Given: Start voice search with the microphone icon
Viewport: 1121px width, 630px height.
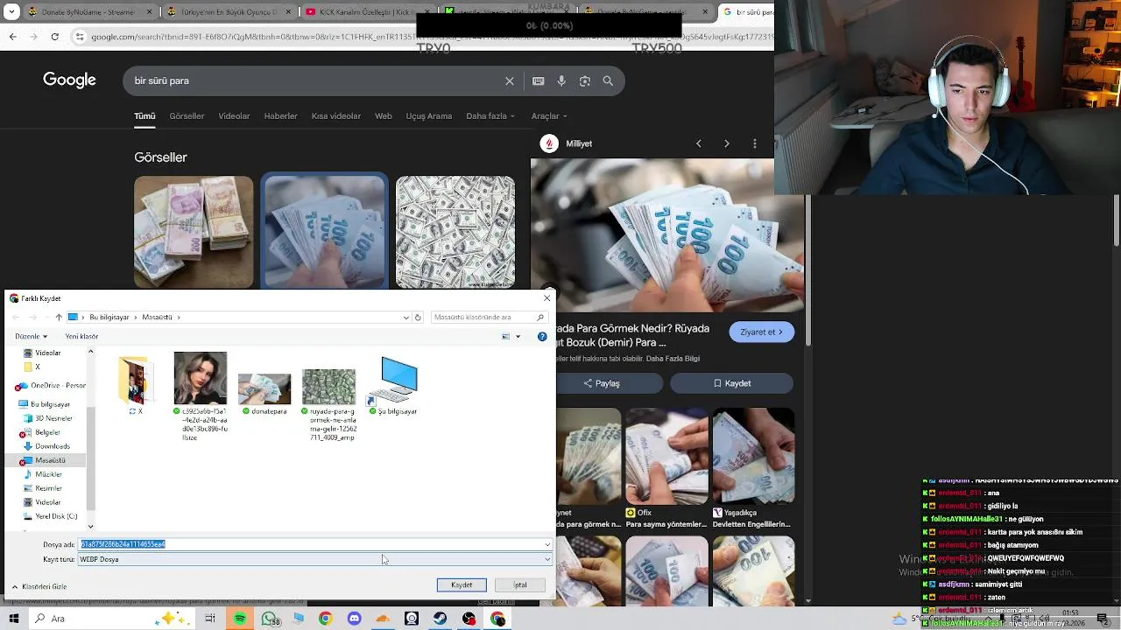Looking at the screenshot, I should (x=561, y=80).
